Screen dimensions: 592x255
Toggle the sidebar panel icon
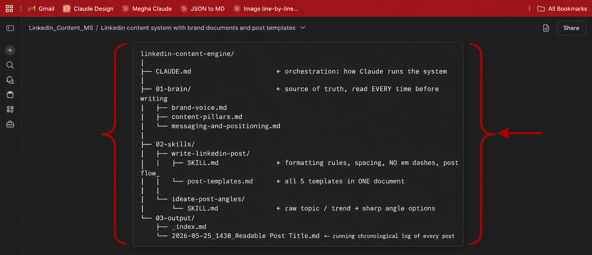pyautogui.click(x=10, y=28)
